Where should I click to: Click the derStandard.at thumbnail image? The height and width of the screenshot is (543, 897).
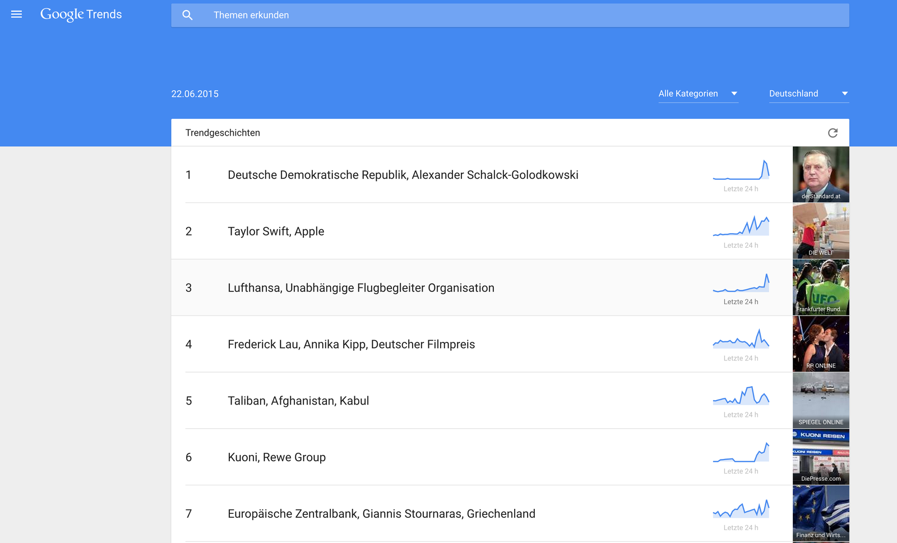click(x=821, y=174)
